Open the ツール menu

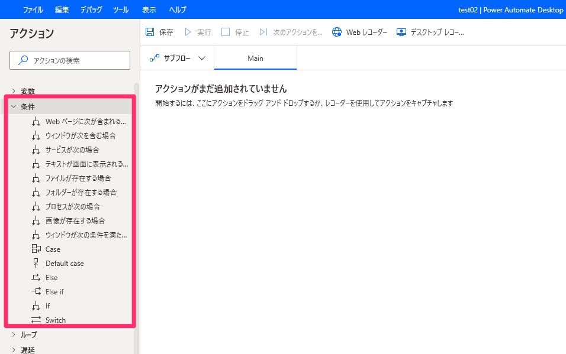[121, 9]
